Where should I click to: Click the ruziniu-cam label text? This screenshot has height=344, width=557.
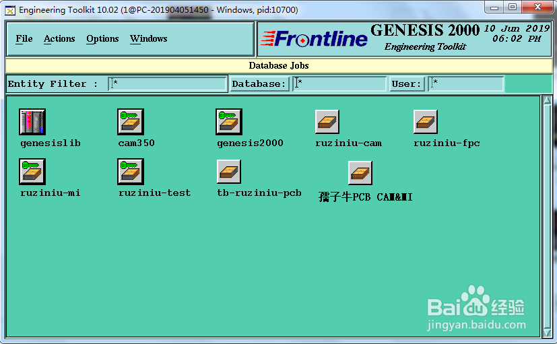click(x=348, y=143)
